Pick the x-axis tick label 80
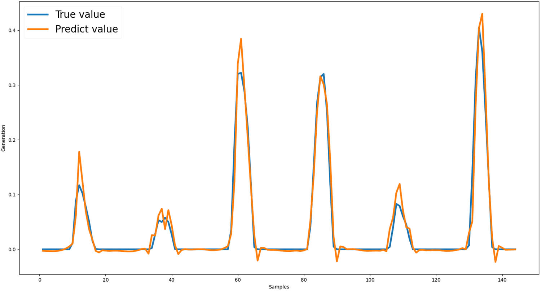This screenshot has width=541, height=291. click(x=304, y=279)
